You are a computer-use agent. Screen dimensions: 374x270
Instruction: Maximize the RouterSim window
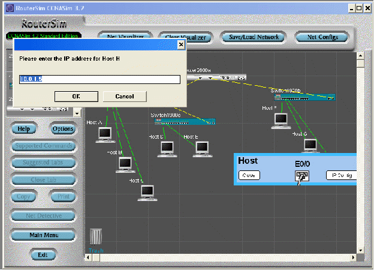(x=359, y=8)
